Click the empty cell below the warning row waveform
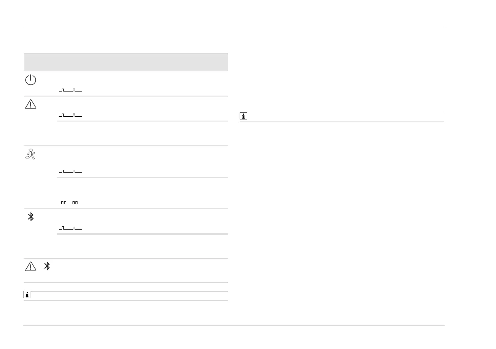The width and height of the screenshot is (496, 349). (x=142, y=133)
